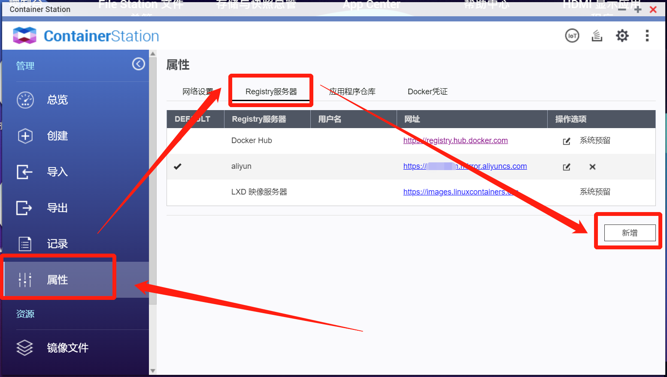Click LXD row's 系统预留 label
The image size is (667, 377).
pyautogui.click(x=595, y=192)
